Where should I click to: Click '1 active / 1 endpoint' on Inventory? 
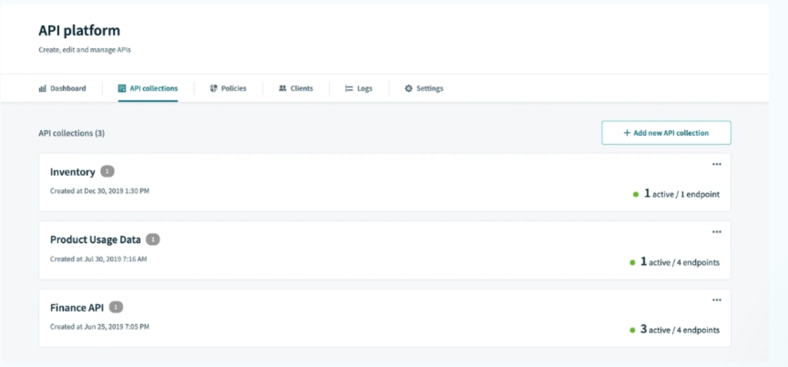pos(682,194)
